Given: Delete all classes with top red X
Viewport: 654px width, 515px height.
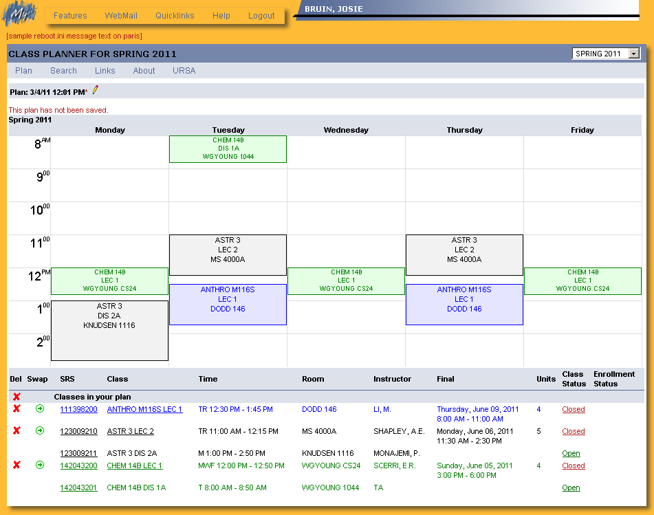Looking at the screenshot, I should (x=17, y=397).
